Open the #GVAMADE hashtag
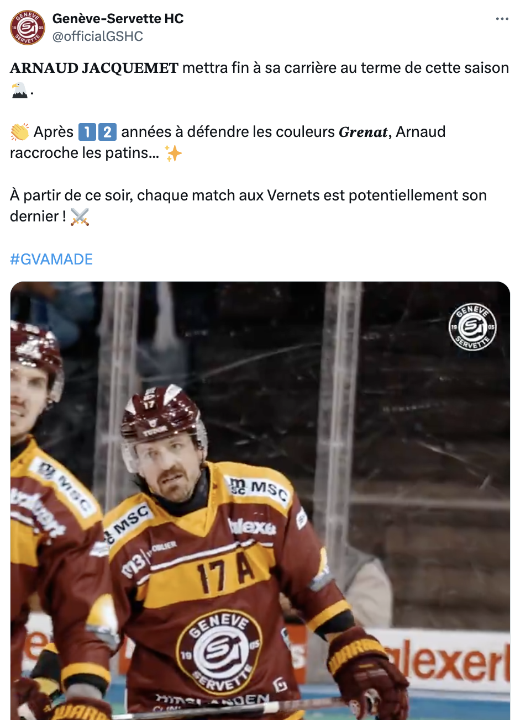This screenshot has width=515, height=720. tap(51, 259)
